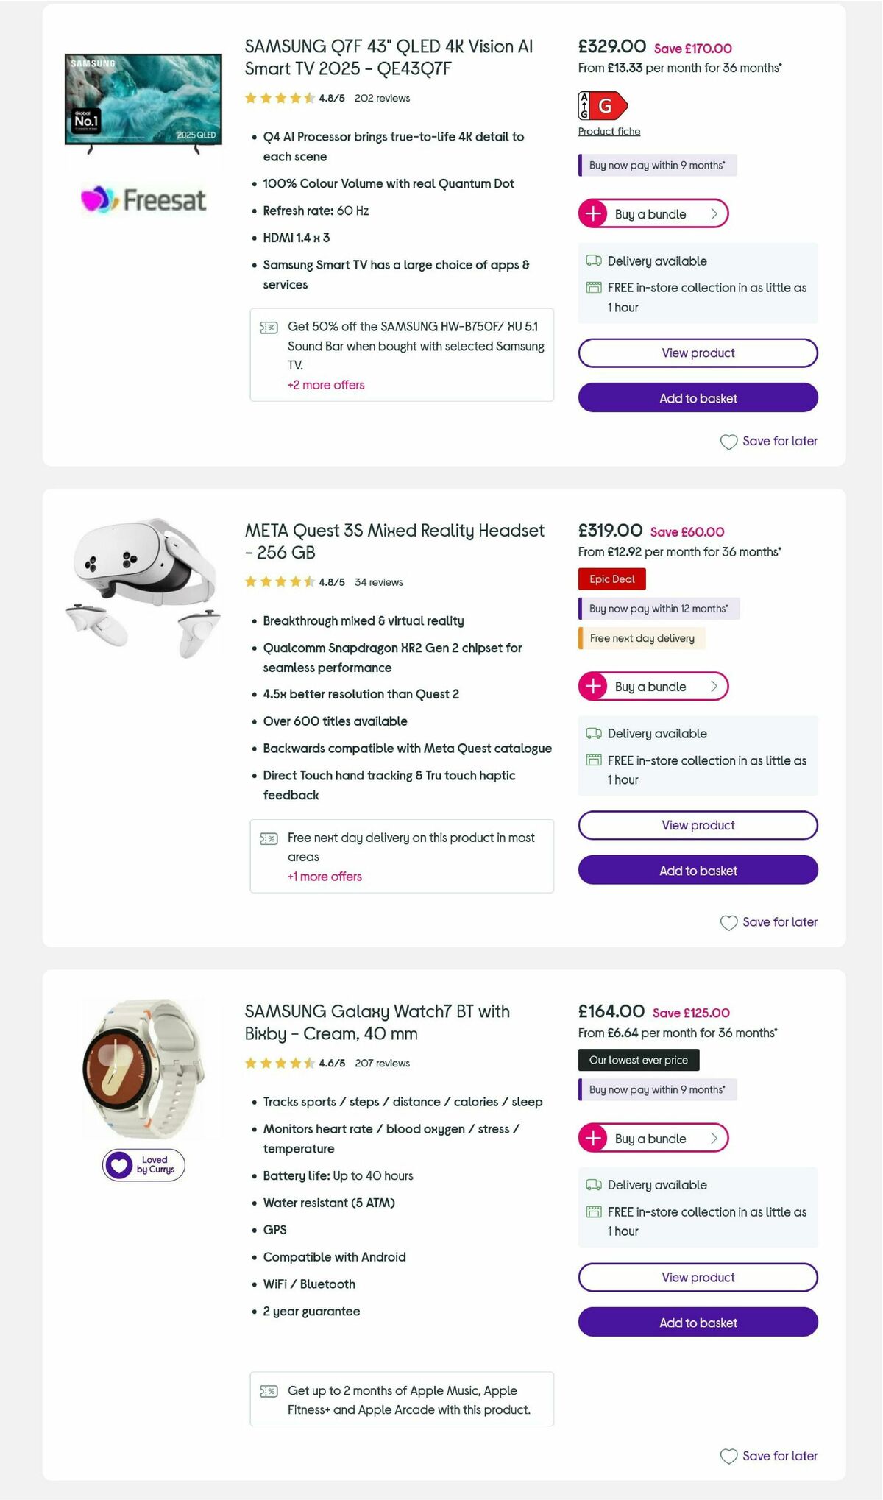Click the offer tag icon beside Apple Music deal
Viewport: 883px width, 1500px height.
[270, 1390]
